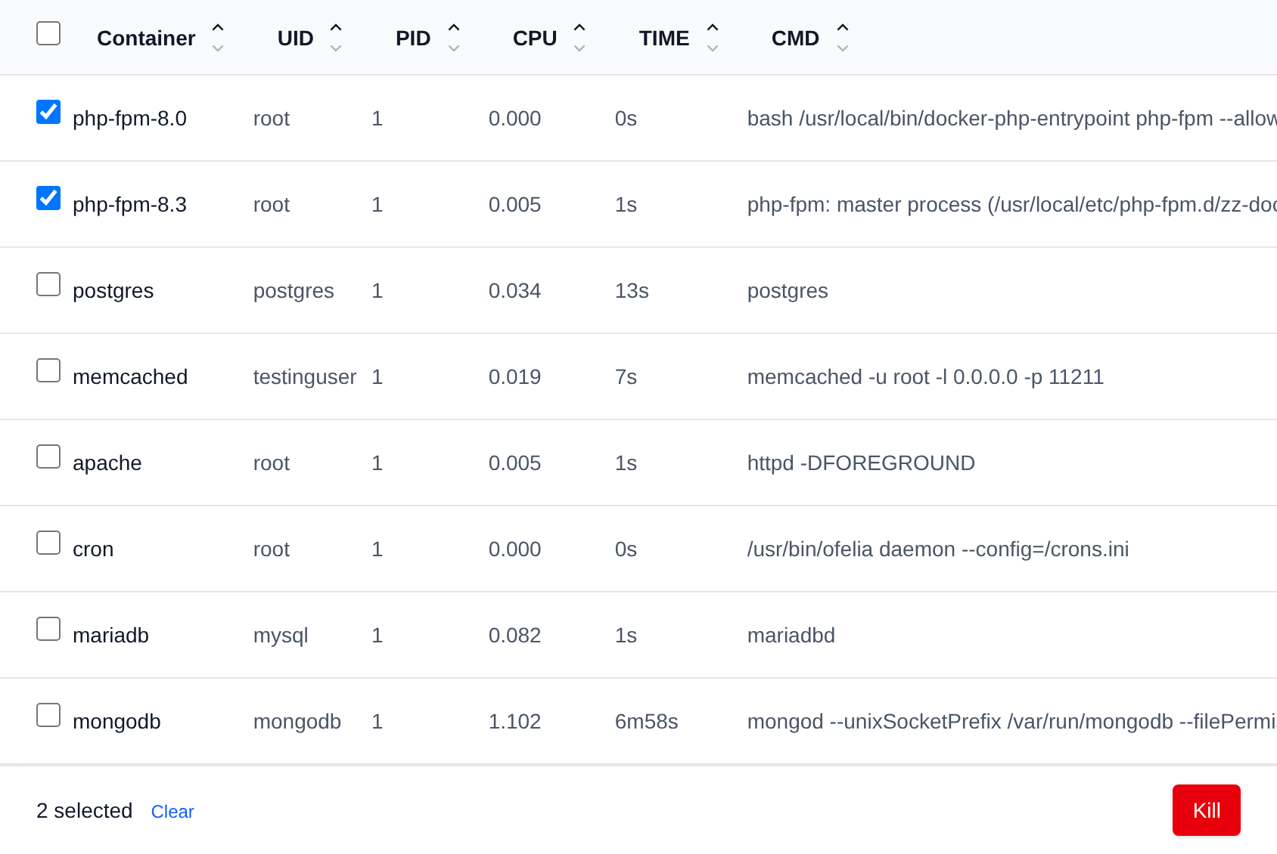
Task: Click the php-fpm-8.3 container name
Action: click(129, 205)
